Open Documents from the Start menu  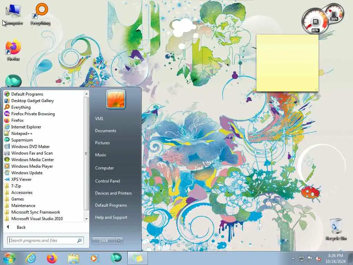tap(105, 131)
